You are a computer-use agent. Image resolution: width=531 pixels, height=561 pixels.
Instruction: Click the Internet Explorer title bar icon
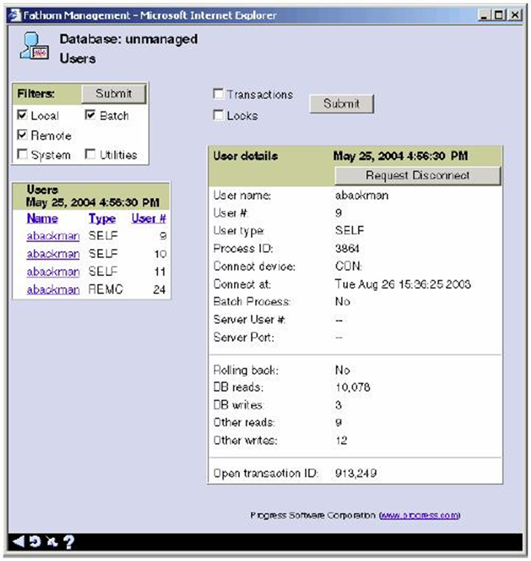click(15, 15)
